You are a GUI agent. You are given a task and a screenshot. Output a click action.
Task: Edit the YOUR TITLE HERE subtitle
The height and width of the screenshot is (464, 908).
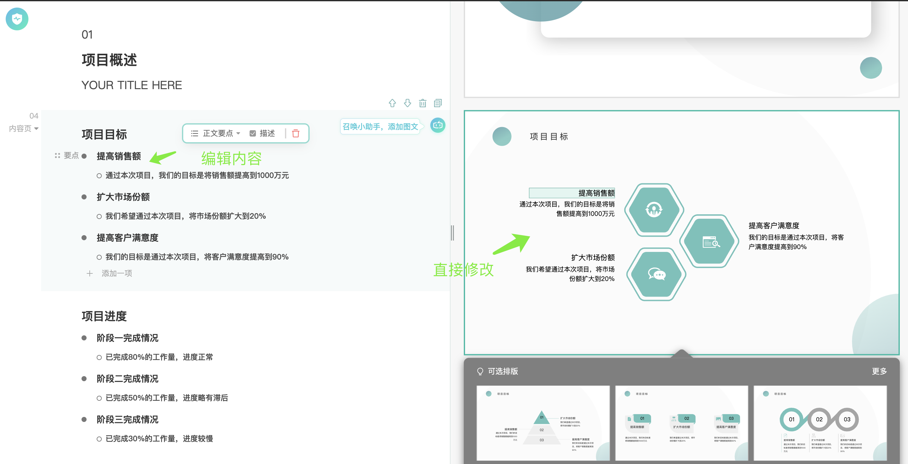tap(131, 85)
